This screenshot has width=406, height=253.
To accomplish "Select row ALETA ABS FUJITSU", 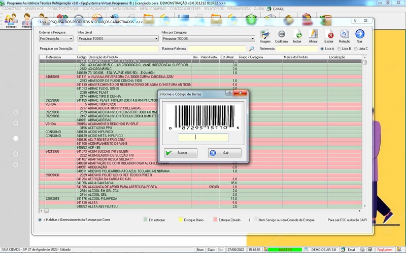I will [200, 206].
